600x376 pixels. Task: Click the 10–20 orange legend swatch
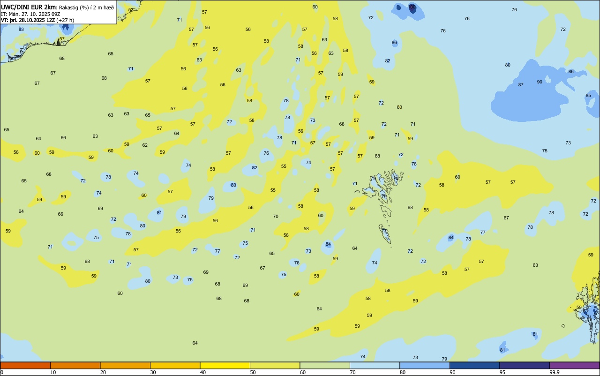pyautogui.click(x=75, y=365)
